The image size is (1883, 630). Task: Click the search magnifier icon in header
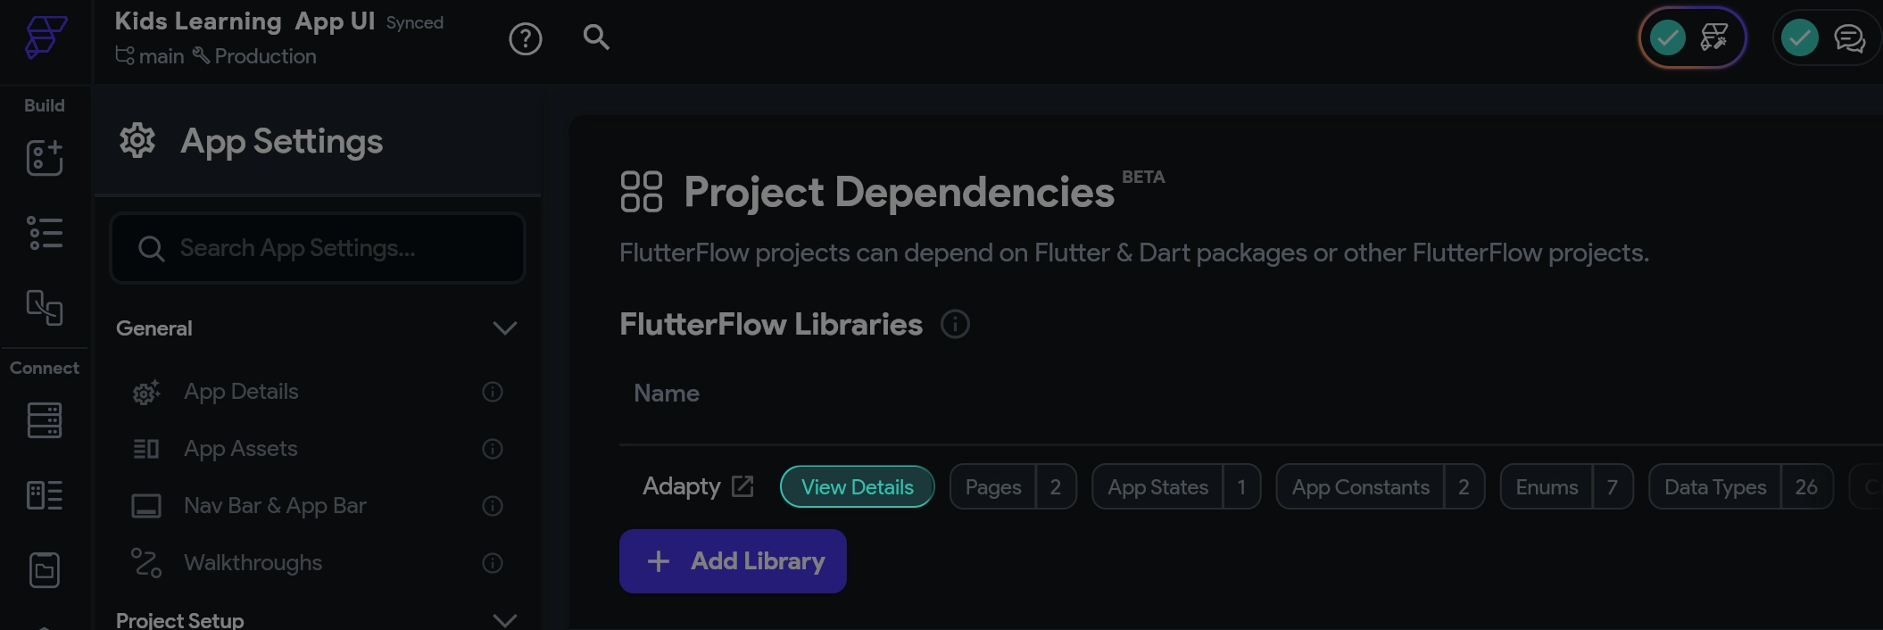pos(596,37)
